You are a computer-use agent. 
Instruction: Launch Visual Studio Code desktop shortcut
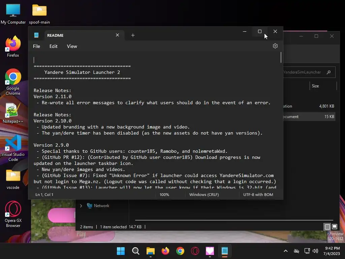(x=13, y=148)
